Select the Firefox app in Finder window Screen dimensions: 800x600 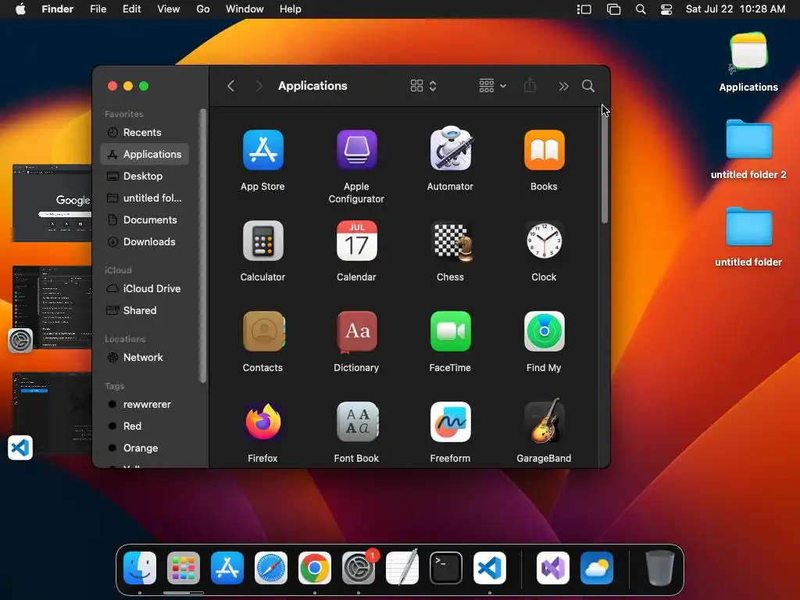pyautogui.click(x=262, y=422)
